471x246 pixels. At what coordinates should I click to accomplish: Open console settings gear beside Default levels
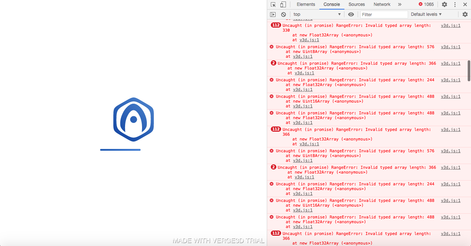(465, 14)
